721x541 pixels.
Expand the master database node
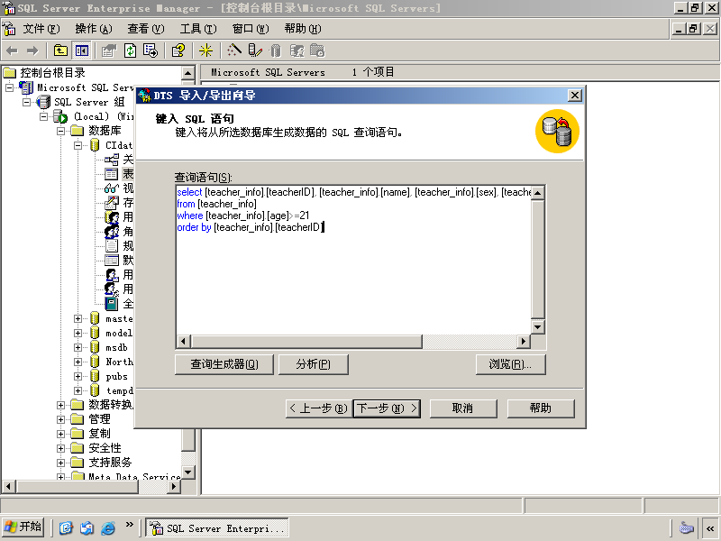coord(78,318)
